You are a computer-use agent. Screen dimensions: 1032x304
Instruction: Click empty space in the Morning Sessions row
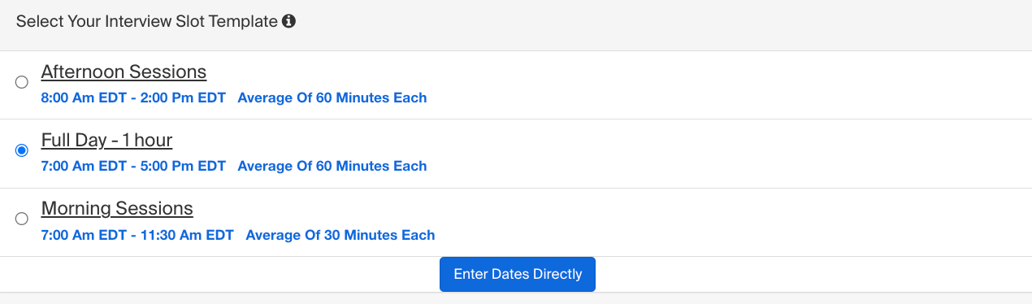coord(731,222)
